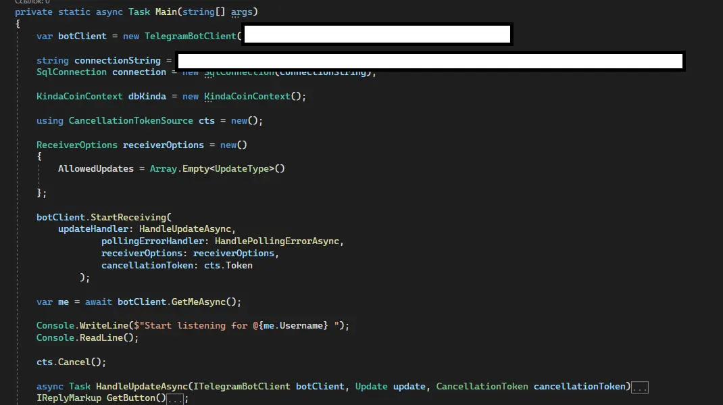This screenshot has width=723, height=405.
Task: Click connectionString after the string keyword
Action: point(118,60)
